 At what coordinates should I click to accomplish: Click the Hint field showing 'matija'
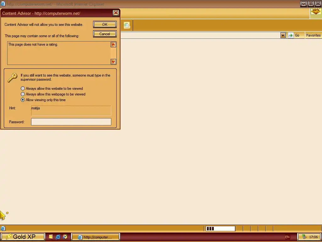(71, 111)
